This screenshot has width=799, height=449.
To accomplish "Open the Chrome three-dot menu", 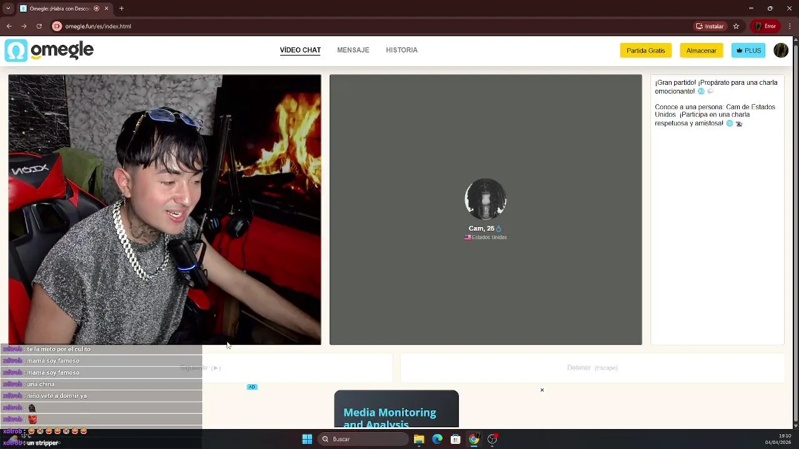I will [x=788, y=26].
